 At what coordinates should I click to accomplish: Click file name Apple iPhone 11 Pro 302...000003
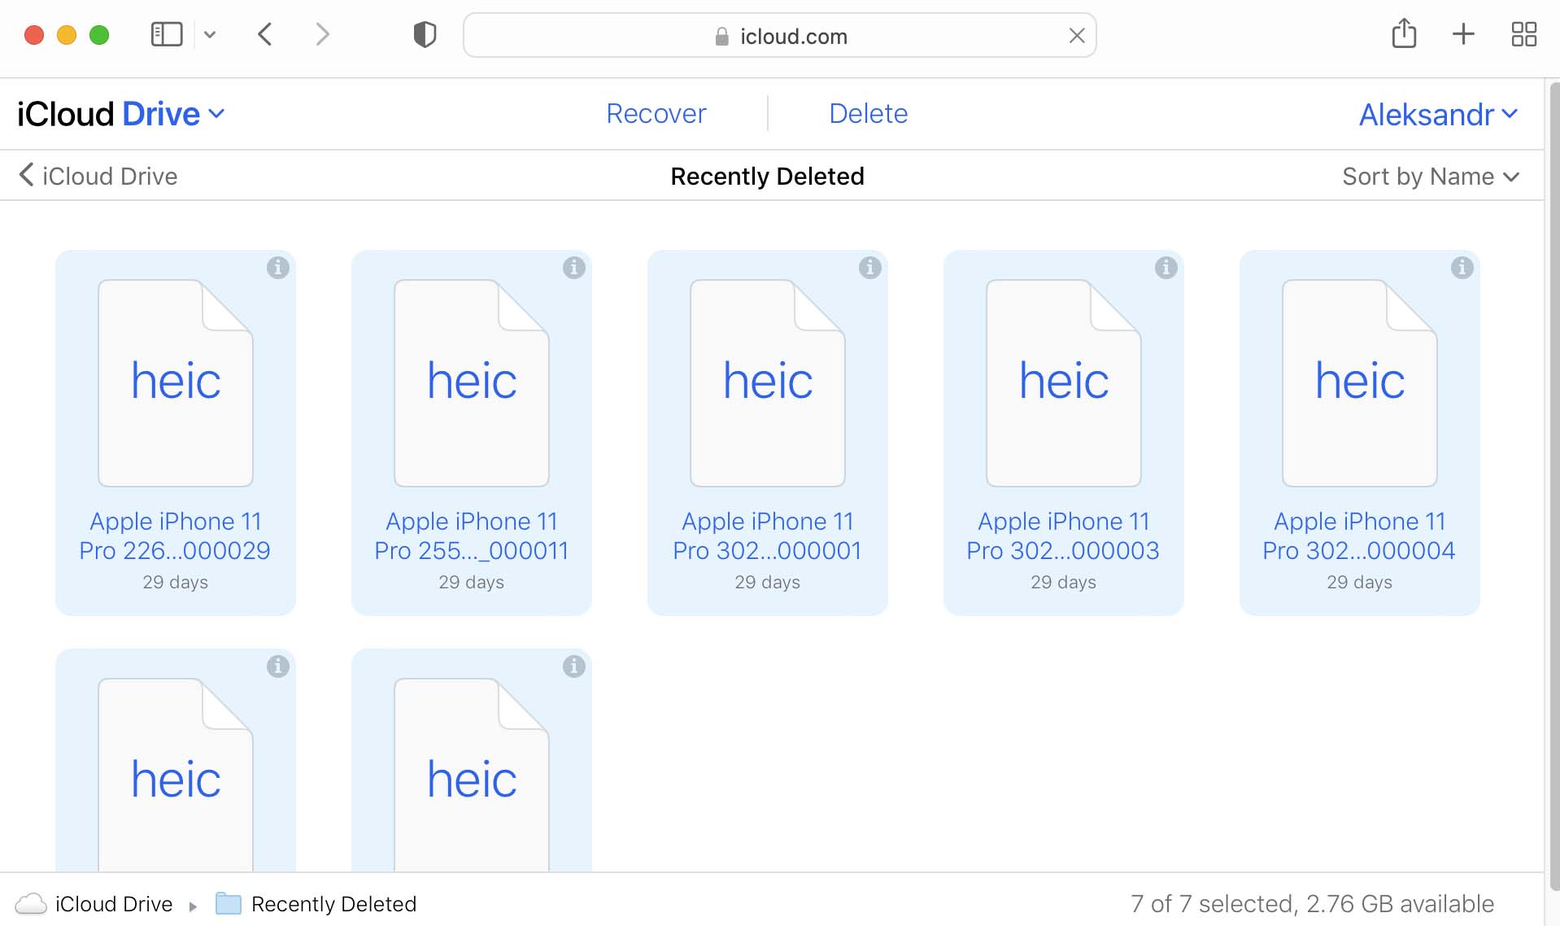(x=1063, y=535)
